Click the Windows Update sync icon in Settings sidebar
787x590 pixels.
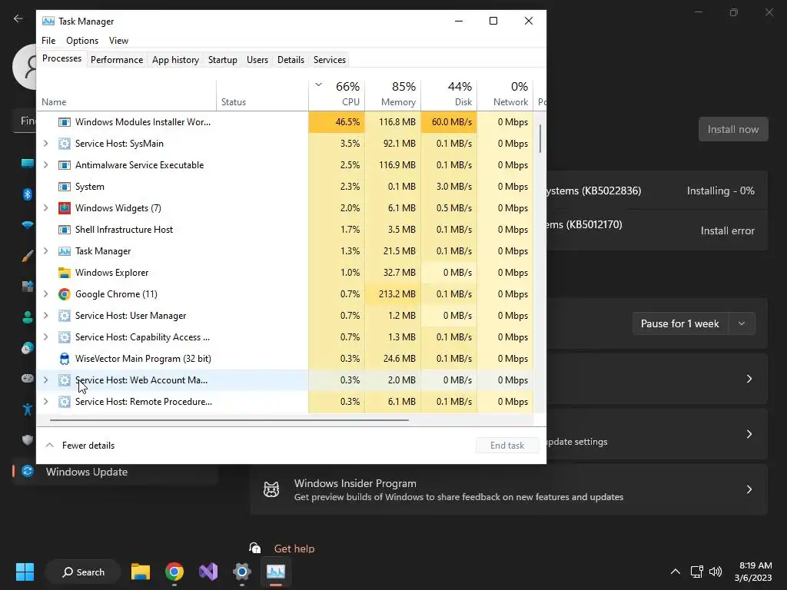28,472
